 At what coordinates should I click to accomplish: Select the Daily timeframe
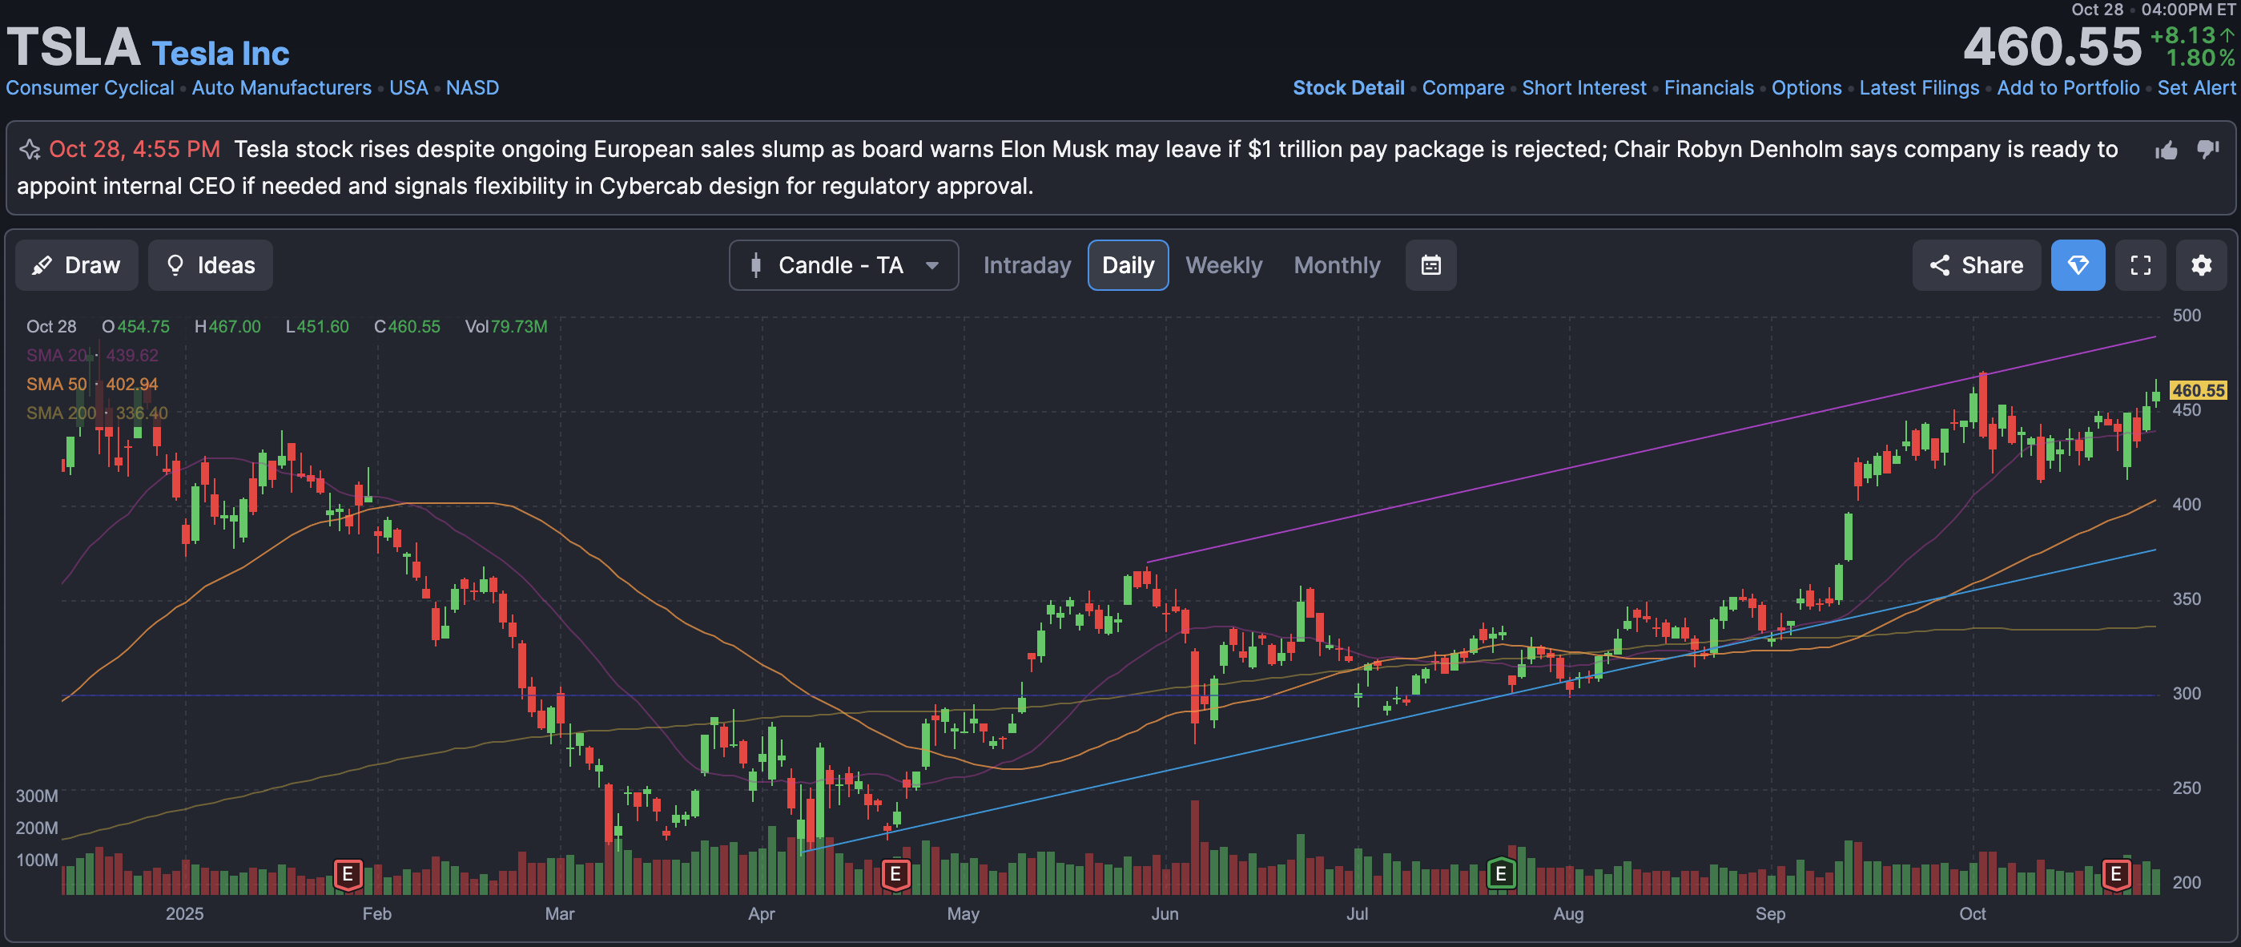(1128, 265)
